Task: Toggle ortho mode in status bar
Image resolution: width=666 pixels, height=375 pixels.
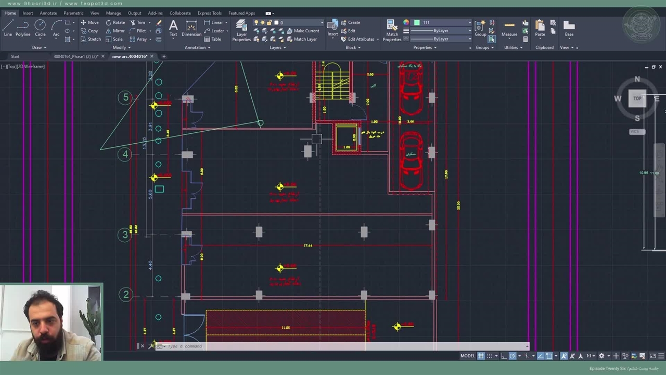Action: point(504,356)
